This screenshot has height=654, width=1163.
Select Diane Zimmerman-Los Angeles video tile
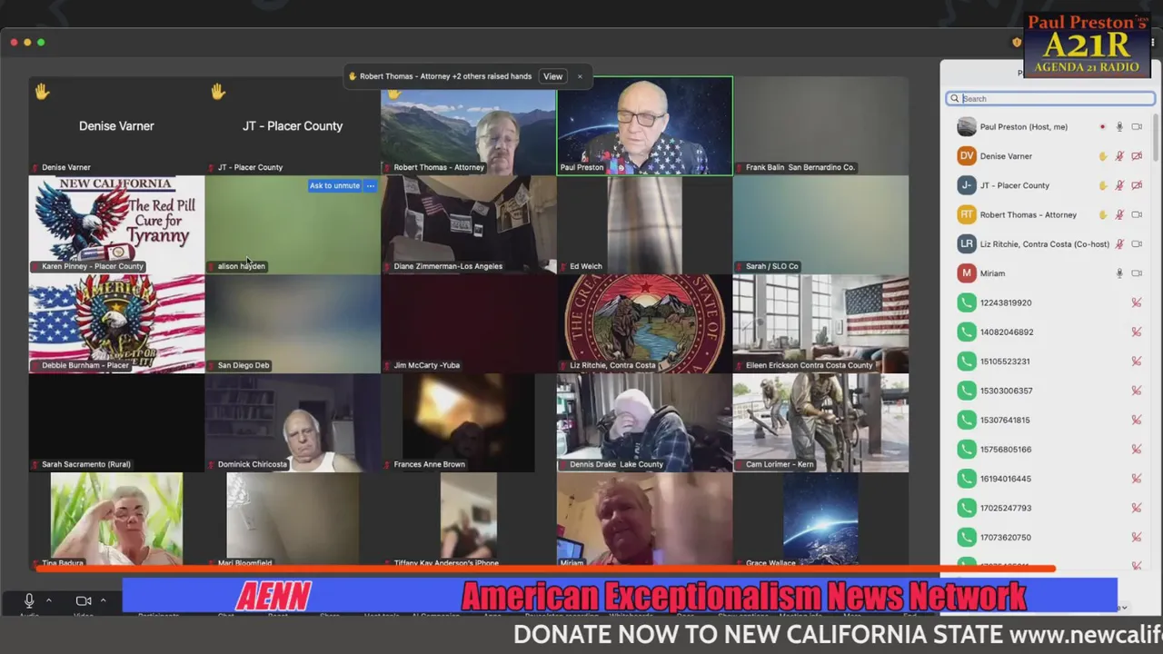[x=468, y=224]
